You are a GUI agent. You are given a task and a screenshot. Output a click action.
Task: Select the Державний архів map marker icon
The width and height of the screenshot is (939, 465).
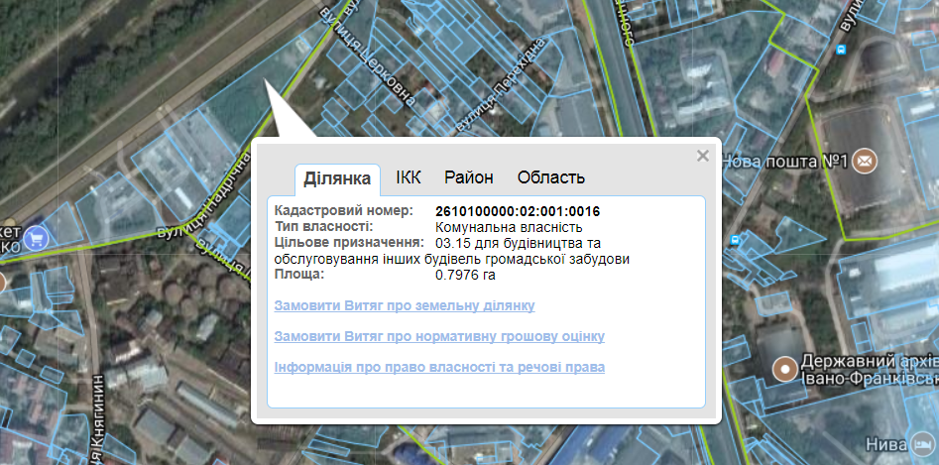pos(786,367)
